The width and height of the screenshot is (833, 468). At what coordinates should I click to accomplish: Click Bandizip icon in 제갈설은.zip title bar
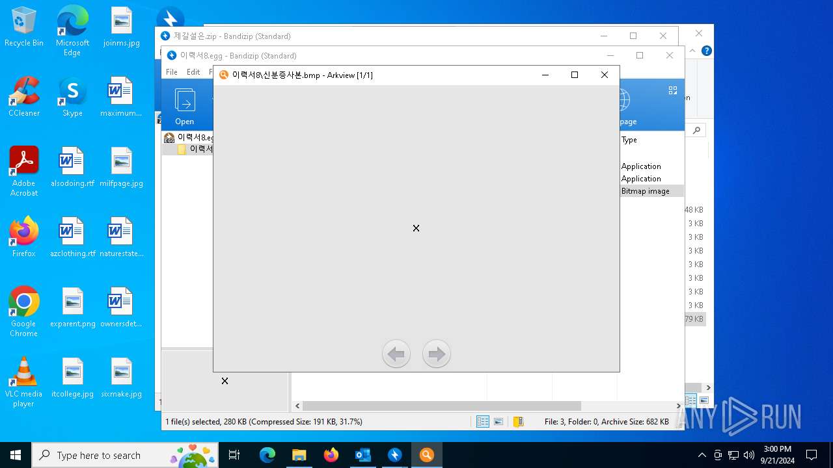click(165, 36)
